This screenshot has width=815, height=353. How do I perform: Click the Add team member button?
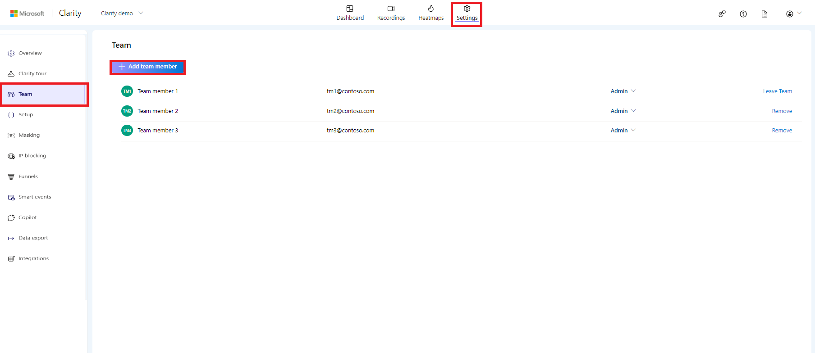tap(147, 67)
